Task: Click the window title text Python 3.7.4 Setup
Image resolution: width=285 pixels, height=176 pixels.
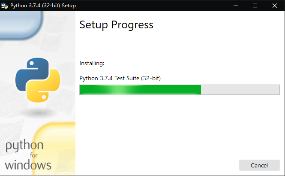Action: click(x=43, y=6)
